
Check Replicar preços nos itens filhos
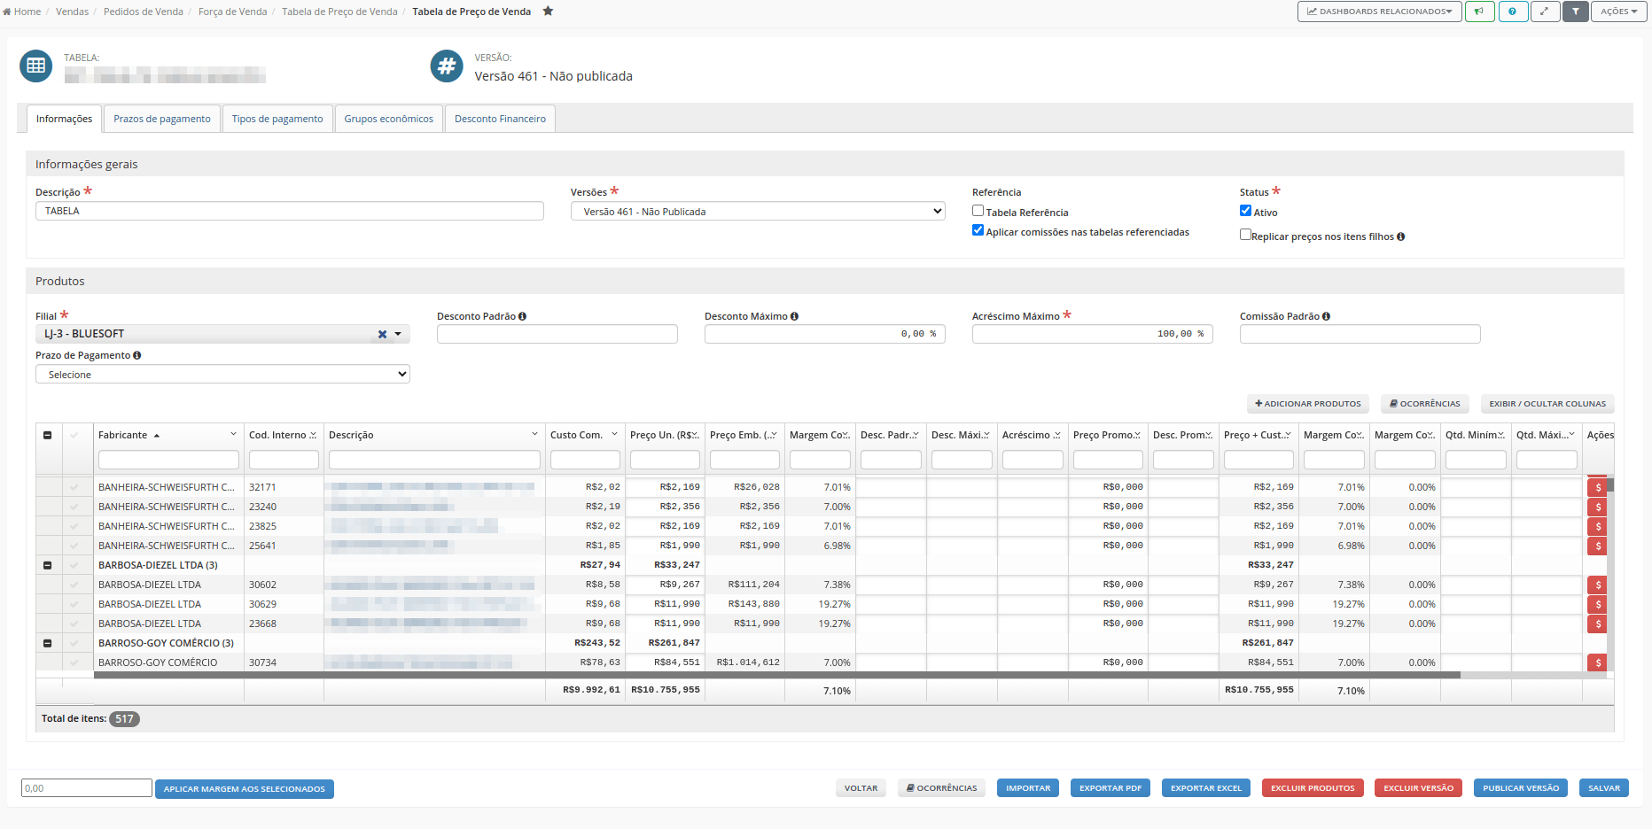pos(1245,235)
